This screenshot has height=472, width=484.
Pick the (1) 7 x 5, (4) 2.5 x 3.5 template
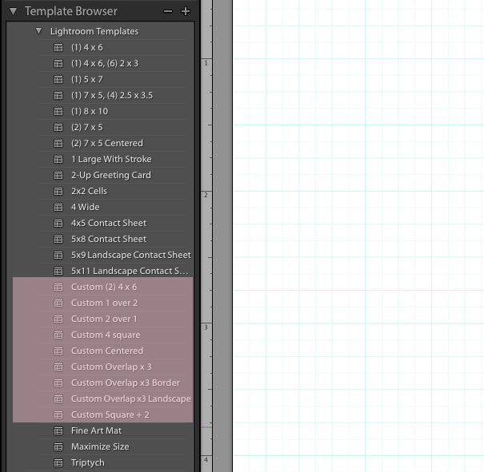coord(112,96)
